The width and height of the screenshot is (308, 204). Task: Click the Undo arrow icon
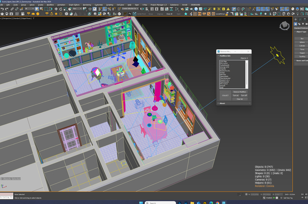tap(2, 9)
